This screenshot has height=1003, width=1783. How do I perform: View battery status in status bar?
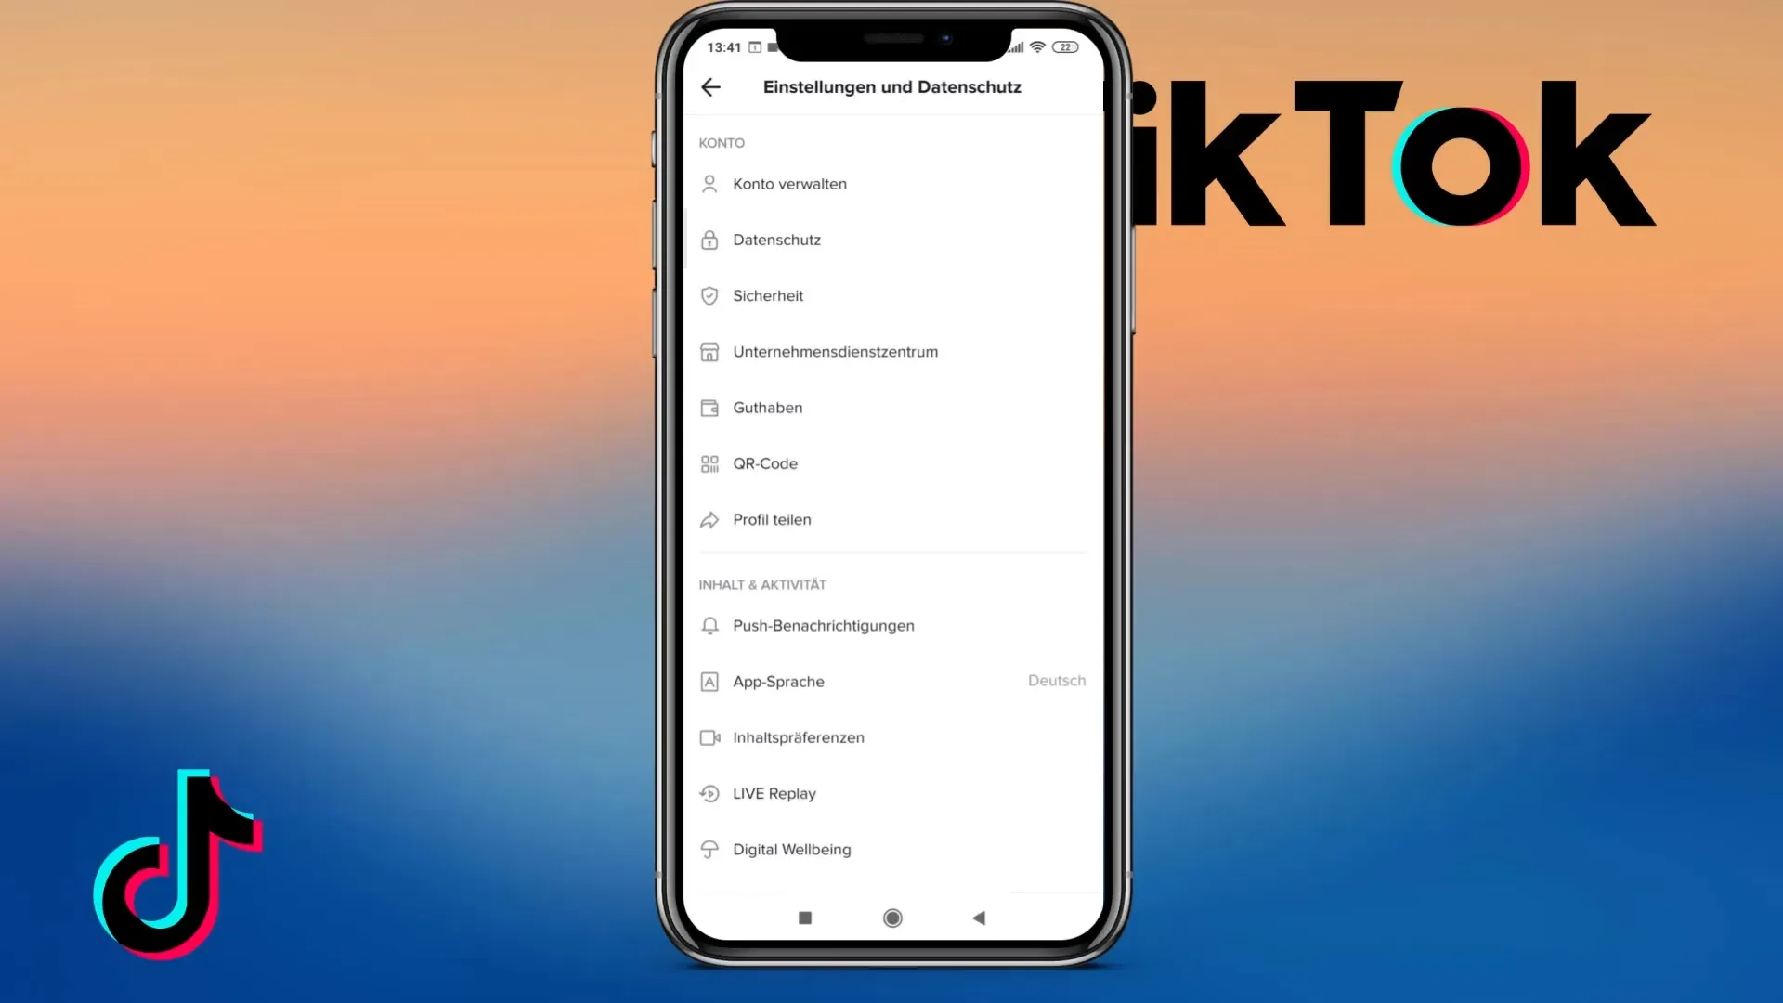[x=1065, y=46]
